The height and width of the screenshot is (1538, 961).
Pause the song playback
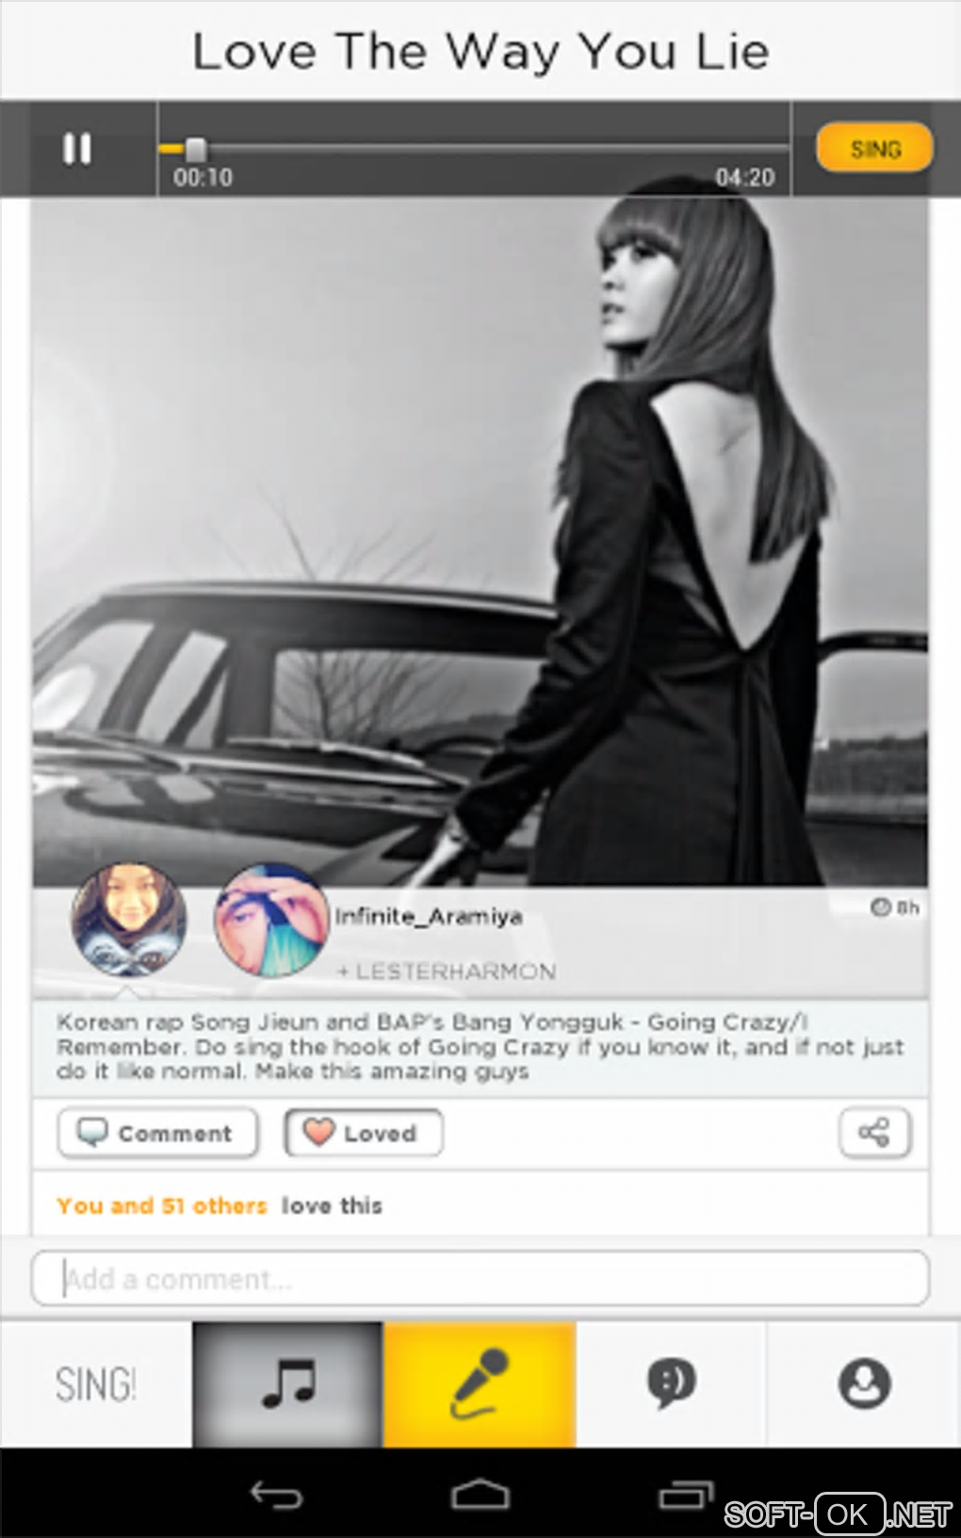coord(77,149)
